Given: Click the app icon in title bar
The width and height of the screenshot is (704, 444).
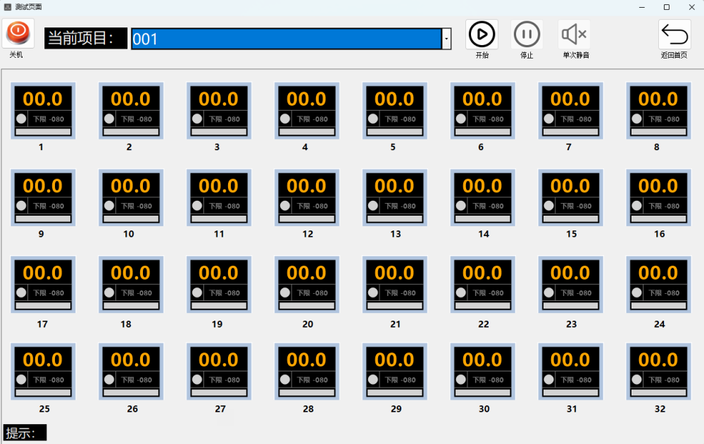Looking at the screenshot, I should [7, 6].
